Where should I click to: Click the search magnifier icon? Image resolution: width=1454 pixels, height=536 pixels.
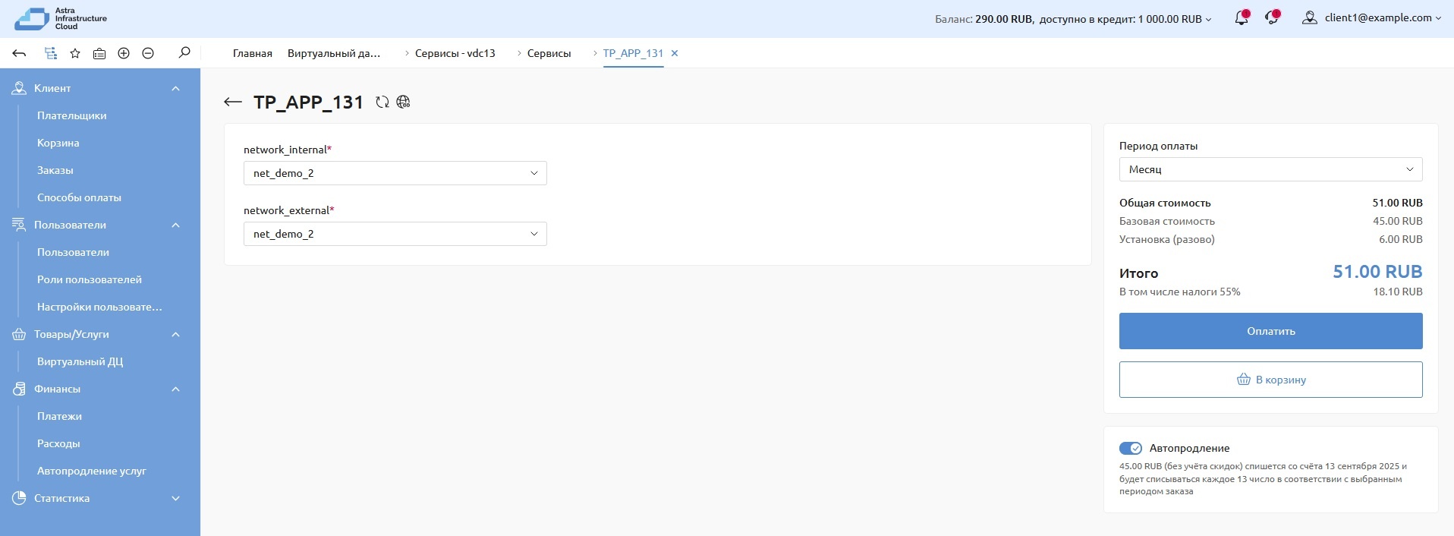pos(184,53)
